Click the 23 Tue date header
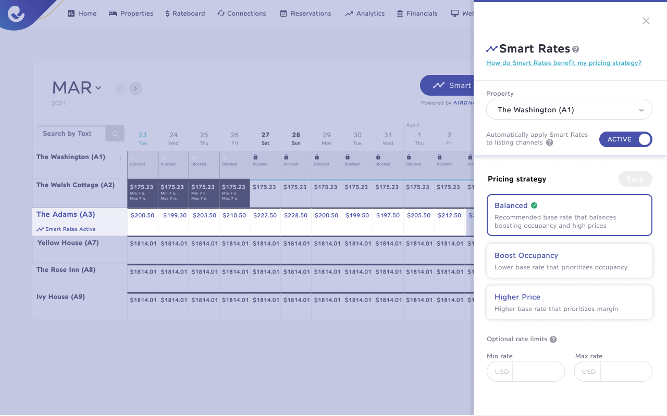Screen dimensions: 667x416 tap(143, 138)
